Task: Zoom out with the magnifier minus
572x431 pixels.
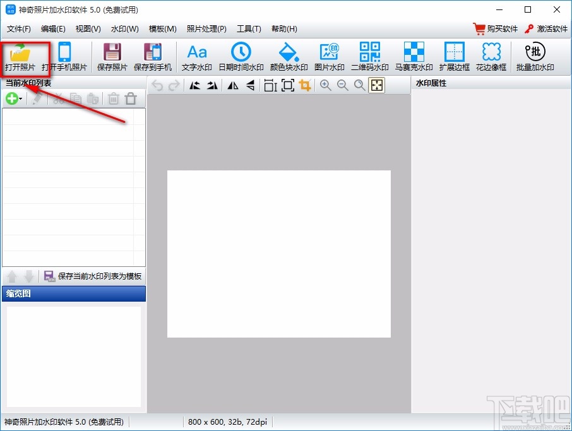Action: pyautogui.click(x=343, y=85)
